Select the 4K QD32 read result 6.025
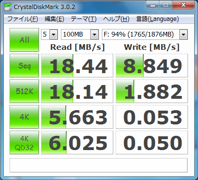Image resolution: width=198 pixels, height=180 pixels. (77, 142)
